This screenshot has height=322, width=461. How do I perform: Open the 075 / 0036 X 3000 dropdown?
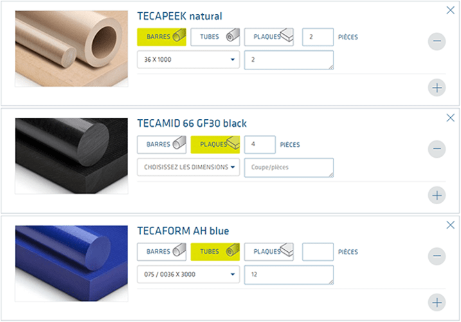click(x=188, y=275)
